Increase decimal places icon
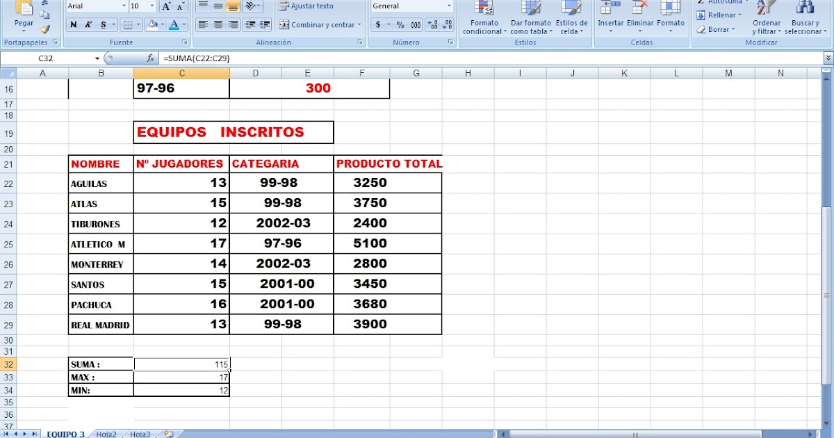834x438 pixels. [432, 25]
